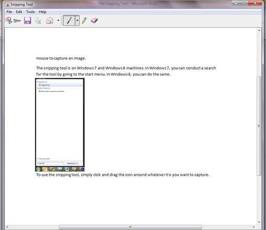Click the line beginning 'The snipping tool is on Windows 7'
Image resolution: width=266 pixels, height=230 pixels.
[x=126, y=68]
